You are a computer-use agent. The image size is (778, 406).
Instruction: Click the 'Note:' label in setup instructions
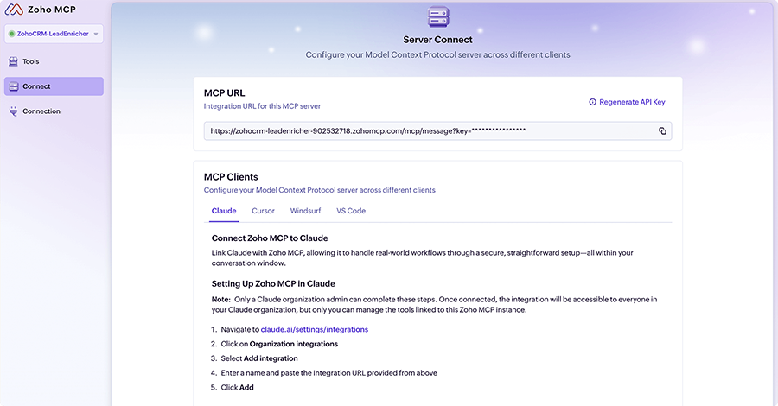[x=220, y=300]
